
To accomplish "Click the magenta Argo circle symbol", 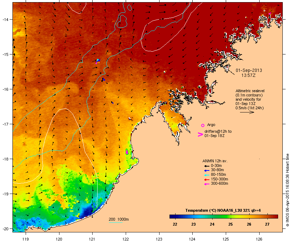I will click(x=203, y=125).
